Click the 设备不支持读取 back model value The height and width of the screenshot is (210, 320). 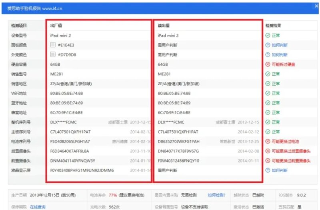click(194, 207)
